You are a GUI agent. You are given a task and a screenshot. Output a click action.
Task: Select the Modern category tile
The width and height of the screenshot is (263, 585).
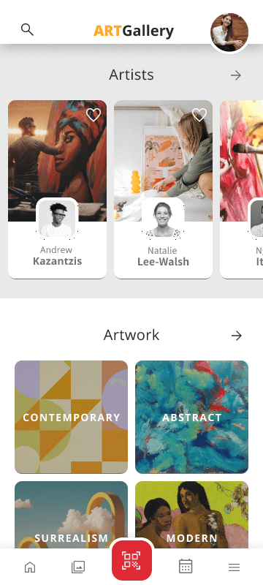coord(192,515)
